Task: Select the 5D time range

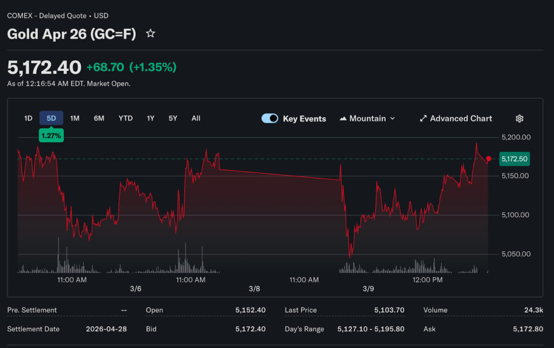Action: pos(51,118)
